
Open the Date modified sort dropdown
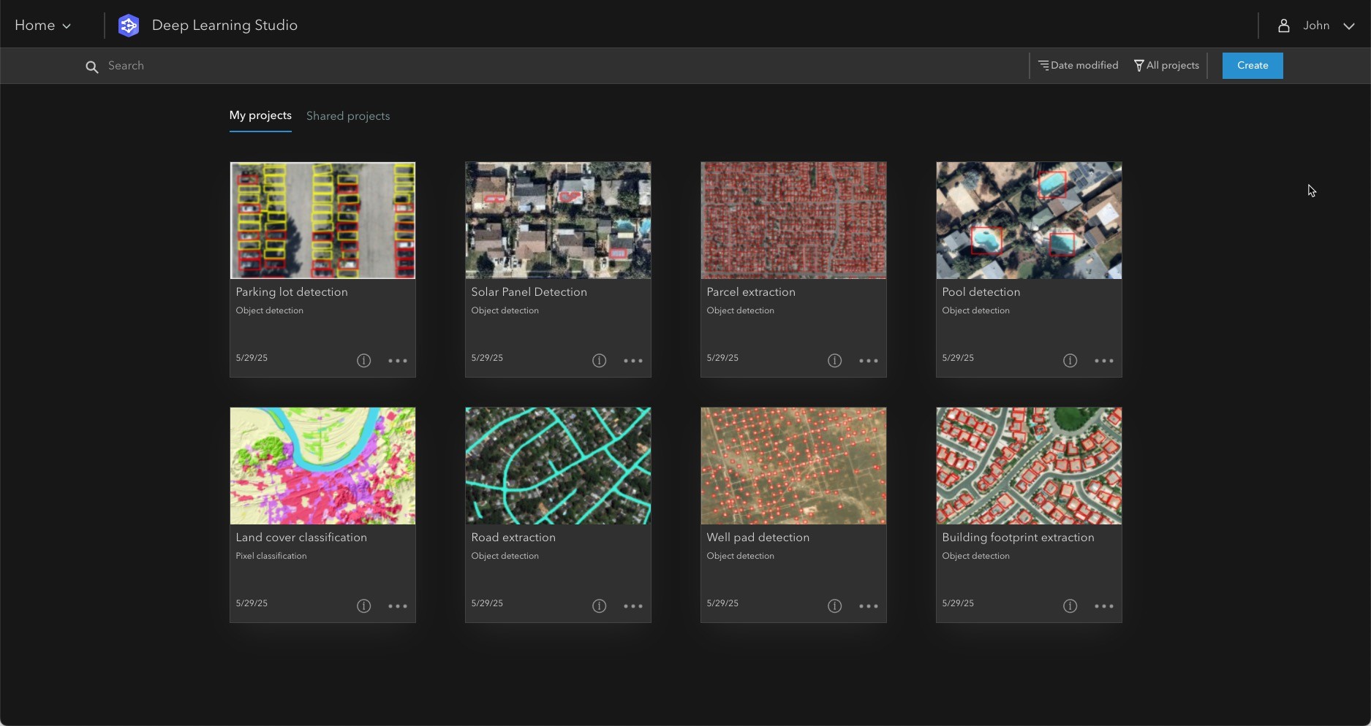(1079, 66)
